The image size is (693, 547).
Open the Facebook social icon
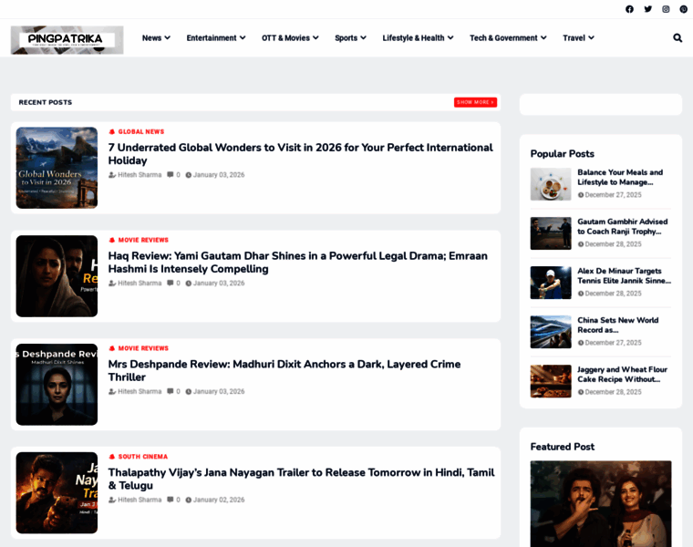point(629,9)
